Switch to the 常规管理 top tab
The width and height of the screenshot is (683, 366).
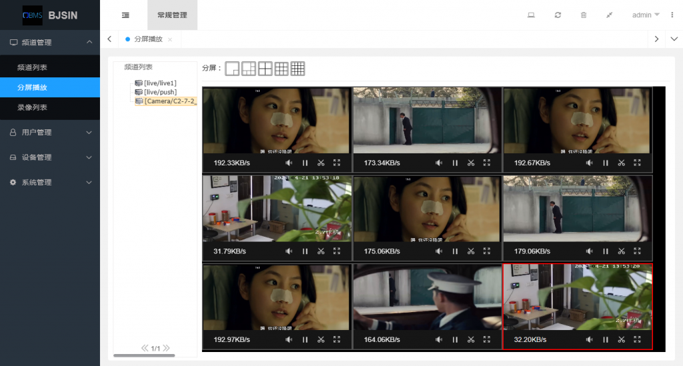172,15
